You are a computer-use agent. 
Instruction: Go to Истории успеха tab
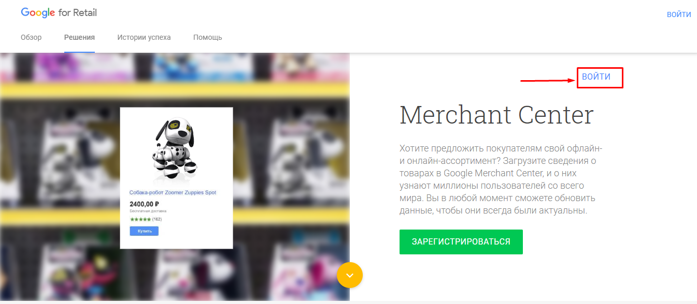[x=144, y=37]
